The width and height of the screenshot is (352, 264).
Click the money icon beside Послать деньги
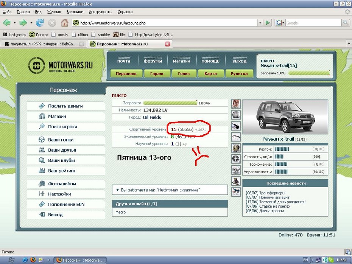tap(42, 106)
